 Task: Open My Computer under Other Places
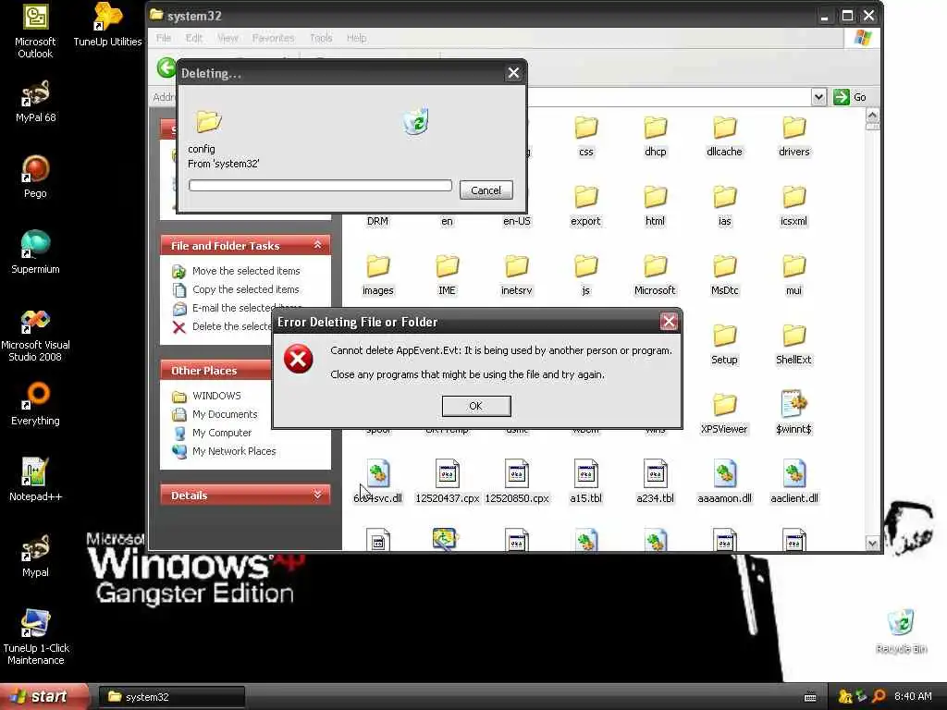click(212, 433)
